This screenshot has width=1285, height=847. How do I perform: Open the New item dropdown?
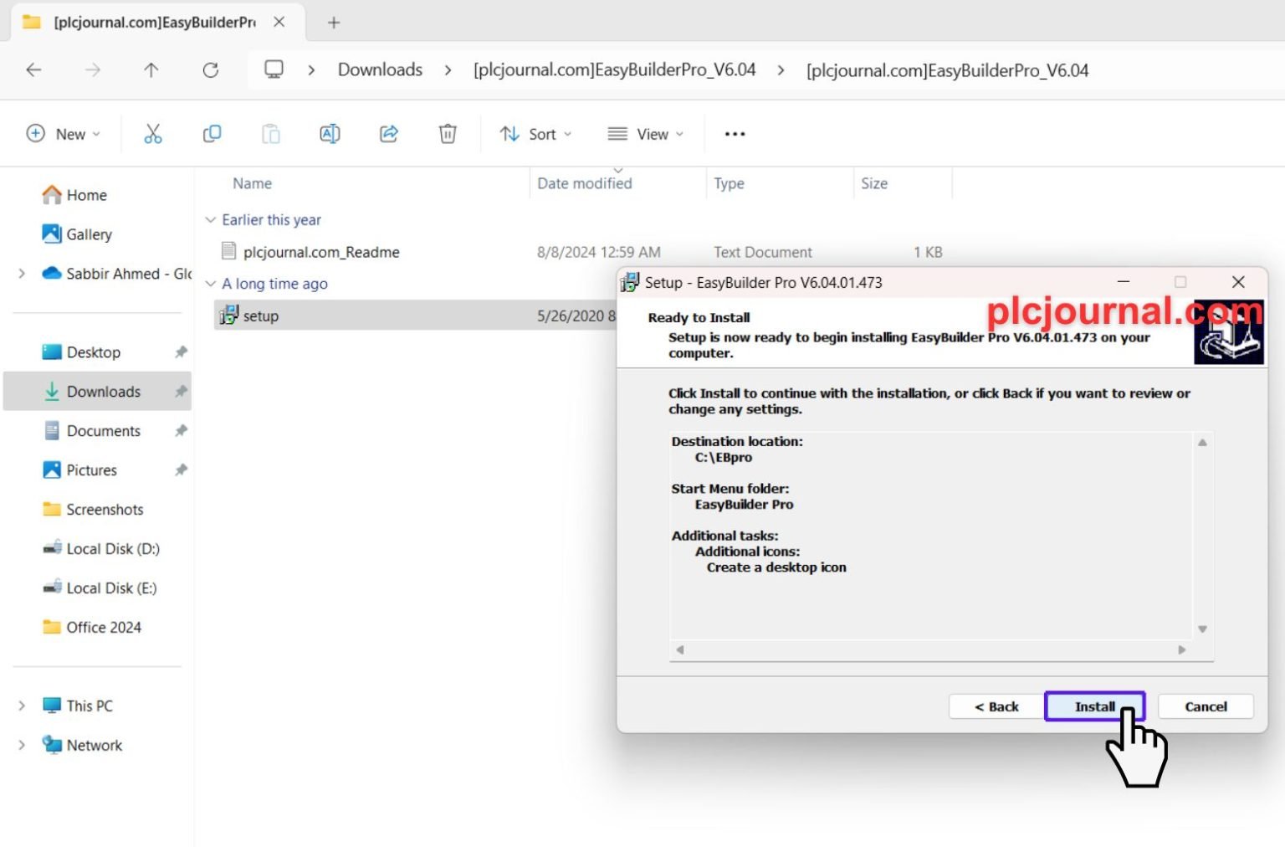[64, 134]
